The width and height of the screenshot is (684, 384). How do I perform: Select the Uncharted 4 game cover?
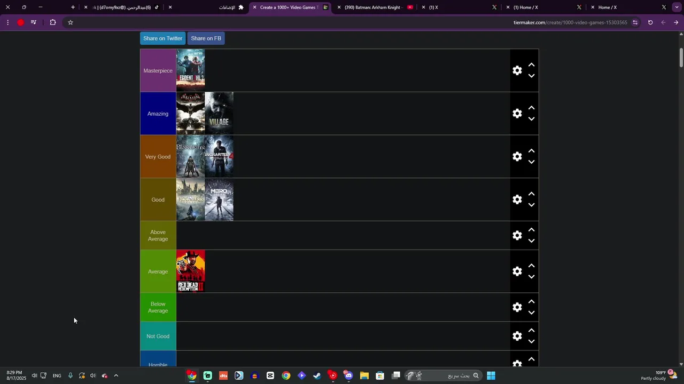click(219, 157)
